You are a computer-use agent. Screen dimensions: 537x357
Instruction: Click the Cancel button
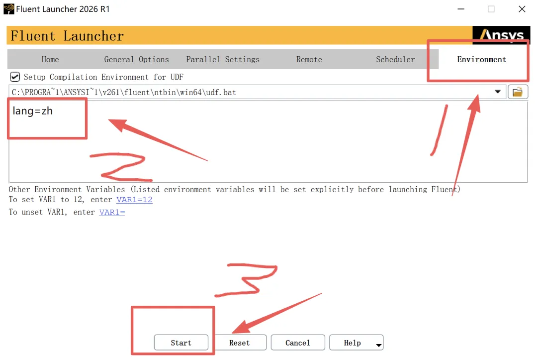[298, 343]
